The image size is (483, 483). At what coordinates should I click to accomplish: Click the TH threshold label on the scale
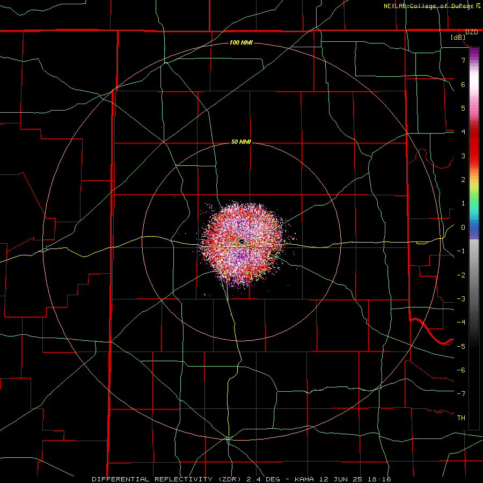tap(461, 418)
